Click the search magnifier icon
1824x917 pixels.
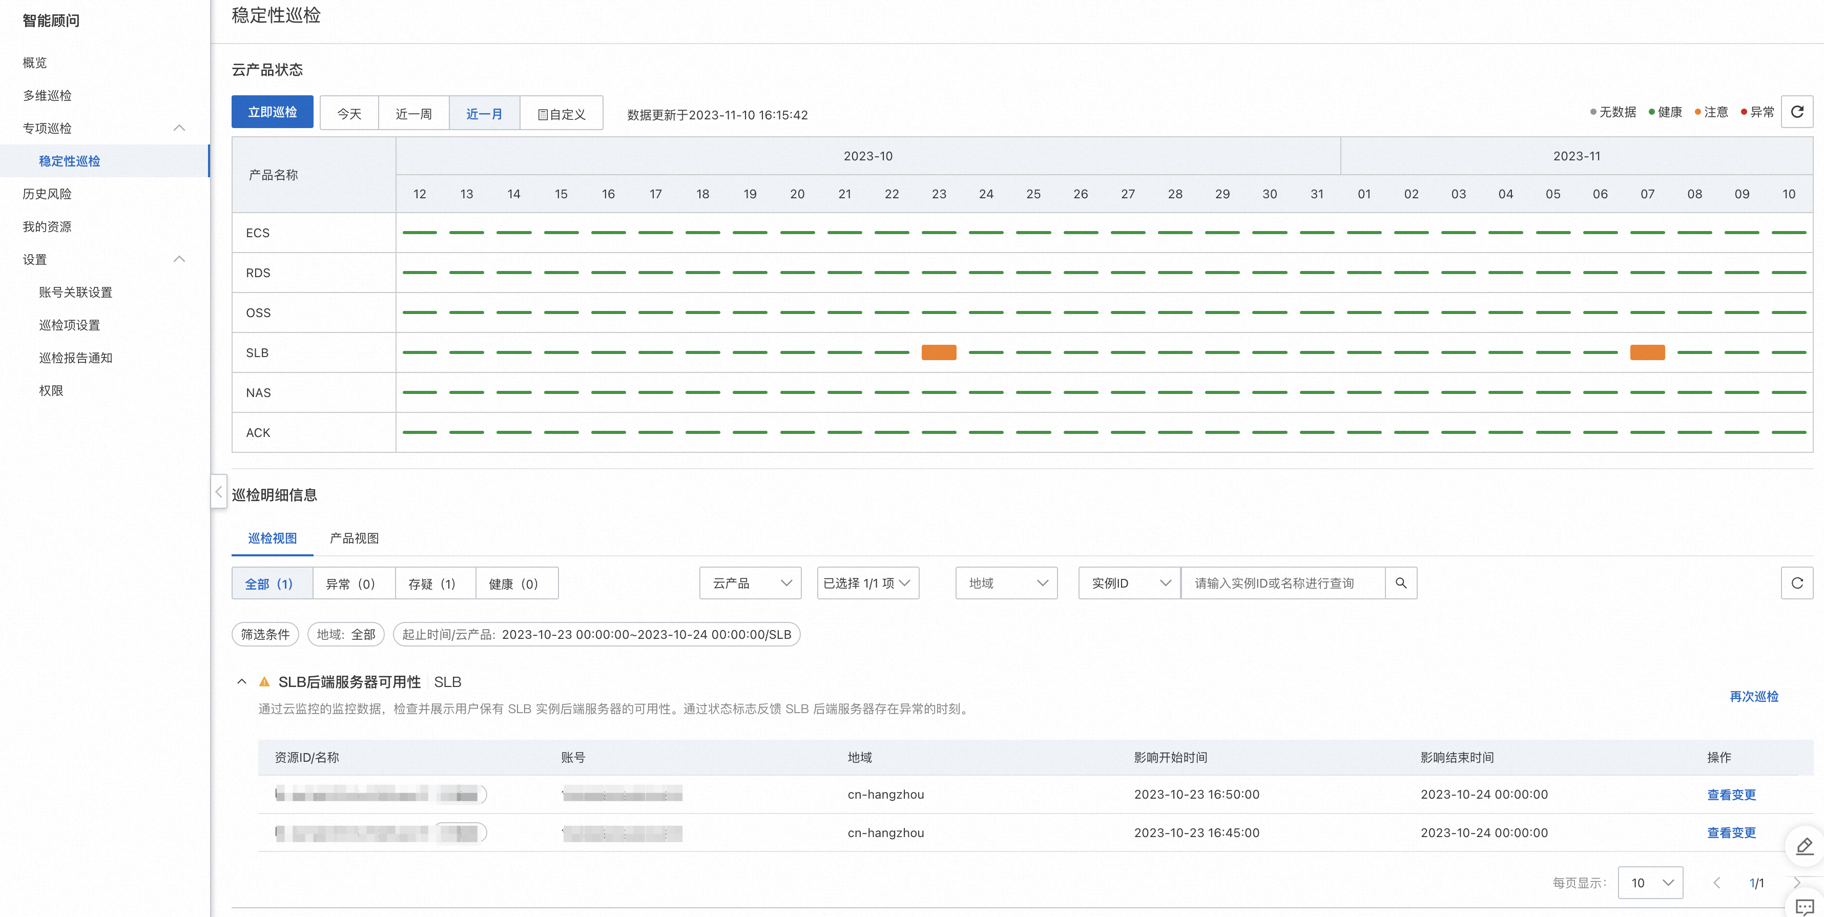point(1401,583)
